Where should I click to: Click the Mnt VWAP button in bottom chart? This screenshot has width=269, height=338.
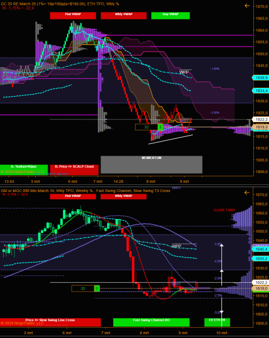73,197
